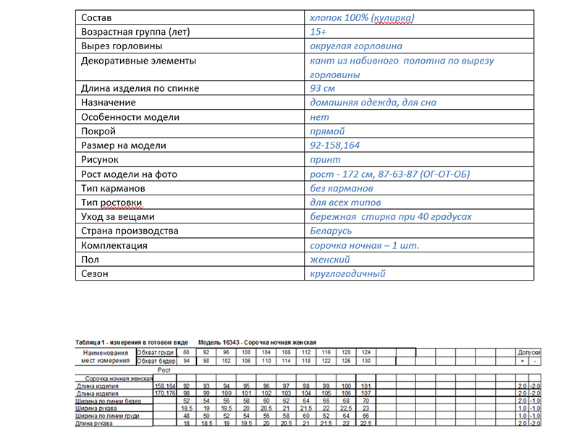This screenshot has height=431, width=579.
Task: Select hip girth value "130"
Action: [366, 361]
